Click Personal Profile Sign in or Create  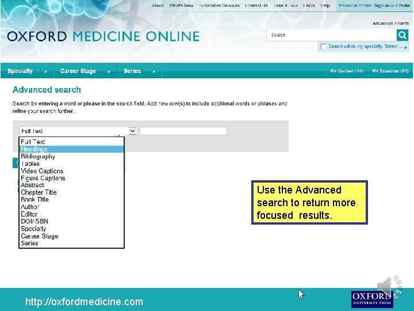pyautogui.click(x=374, y=5)
